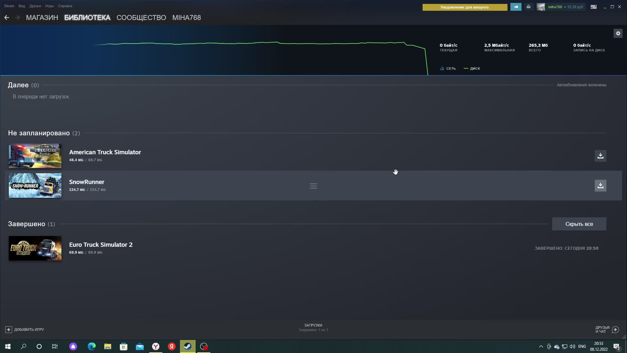Open the МАГАЗИН tab
The image size is (627, 353).
pyautogui.click(x=42, y=18)
